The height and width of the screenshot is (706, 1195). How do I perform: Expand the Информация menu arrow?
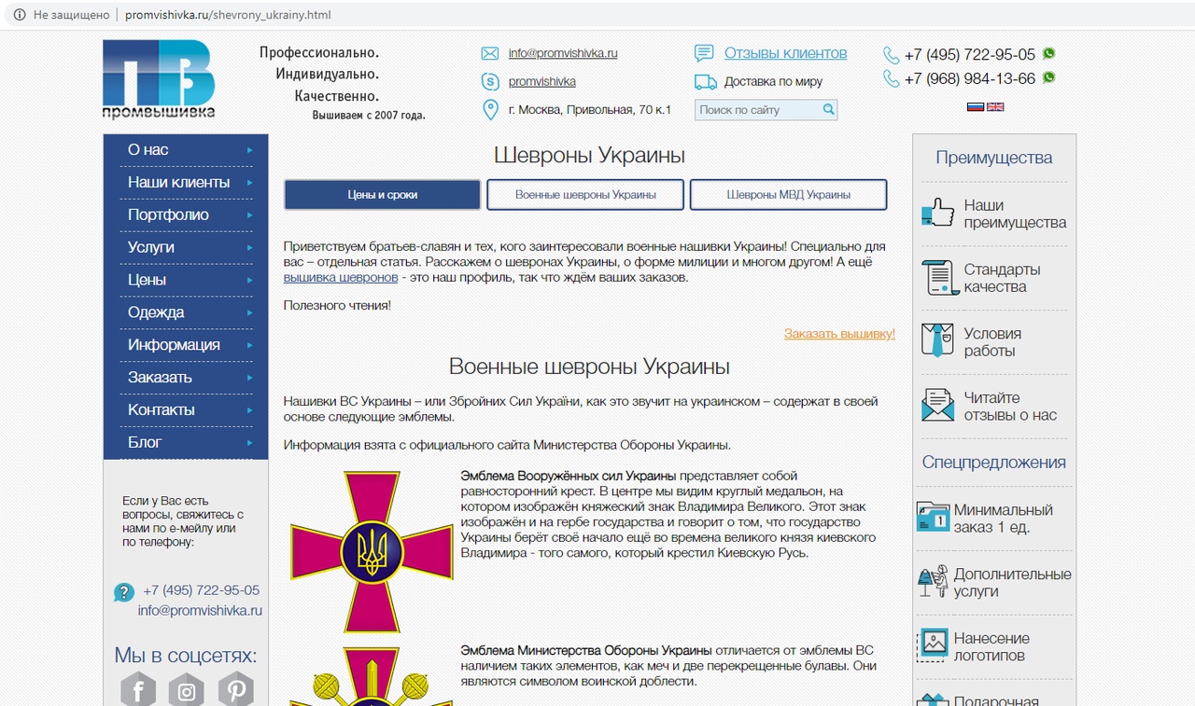(x=249, y=346)
